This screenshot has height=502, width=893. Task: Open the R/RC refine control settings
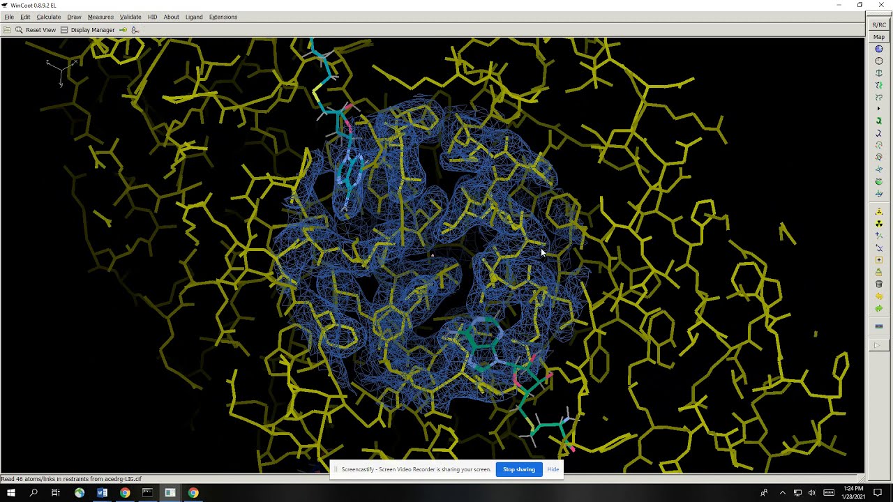(879, 25)
